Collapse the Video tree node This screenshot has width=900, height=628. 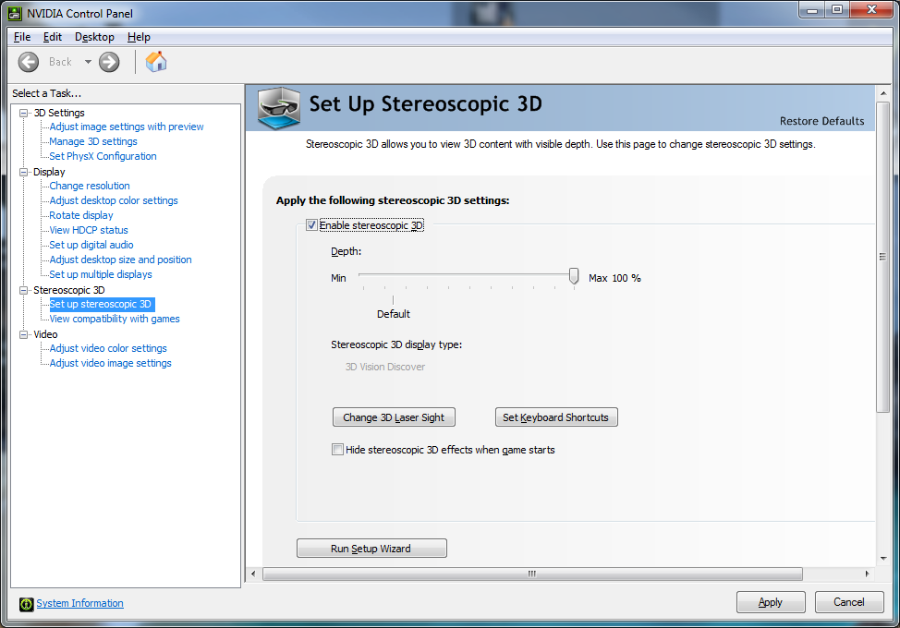[x=24, y=334]
